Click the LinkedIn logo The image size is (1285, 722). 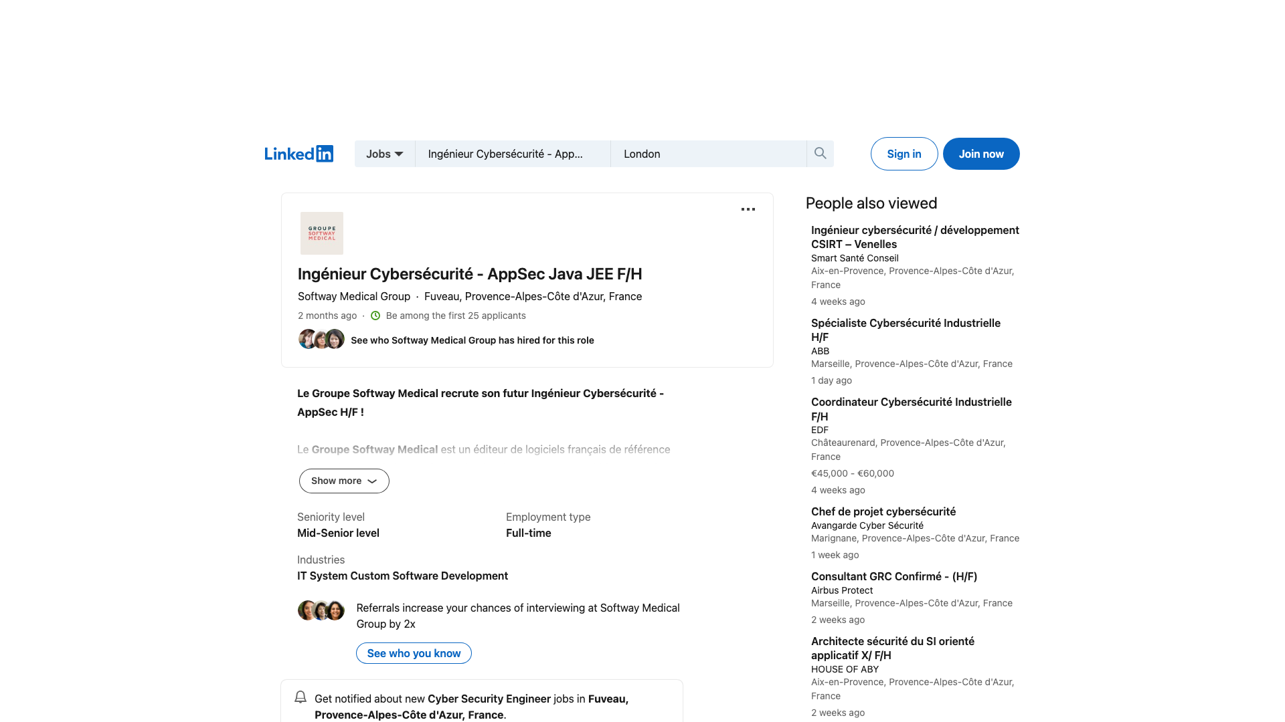coord(298,154)
